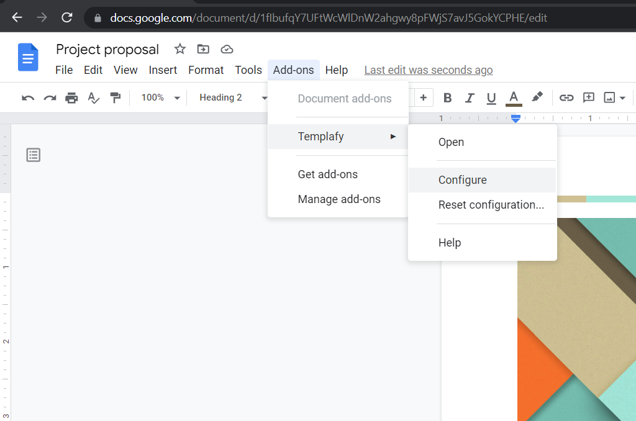Screen dimensions: 636x421
Task: Open the Help menu in menu bar
Action: pos(336,70)
